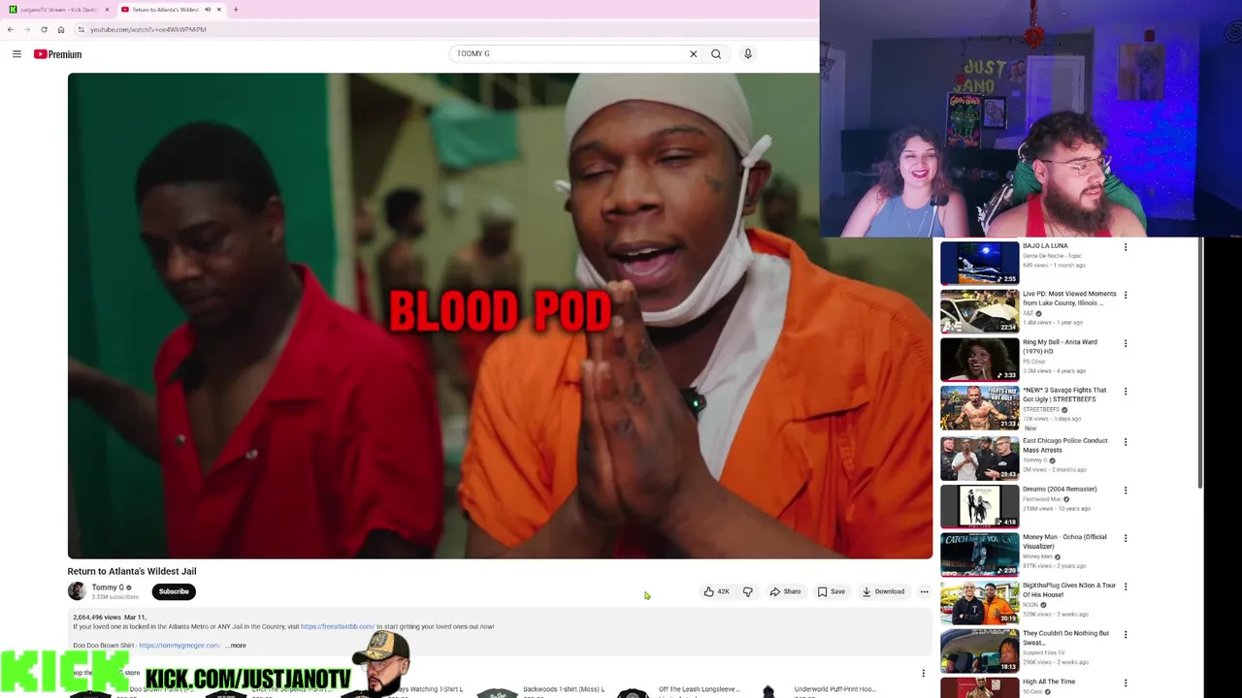The width and height of the screenshot is (1242, 698).
Task: Open options menu for High All The Time
Action: tap(1126, 682)
